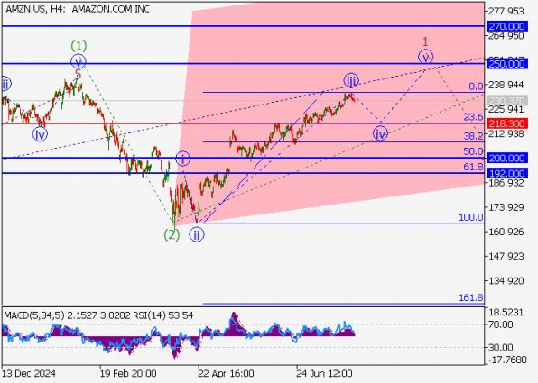Image resolution: width=538 pixels, height=383 pixels.
Task: Select the 160.926 price axis label
Action: [x=506, y=232]
